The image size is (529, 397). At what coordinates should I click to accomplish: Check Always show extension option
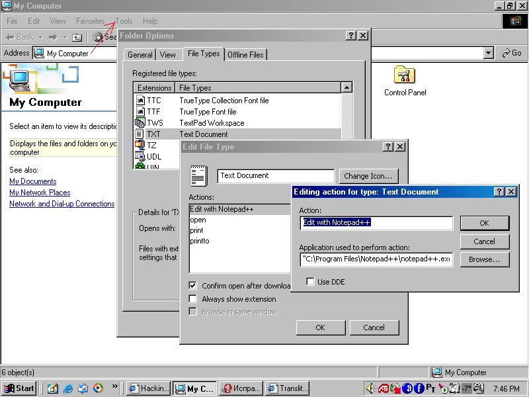[192, 299]
